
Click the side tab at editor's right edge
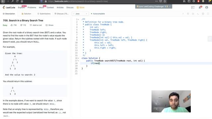[210, 39]
